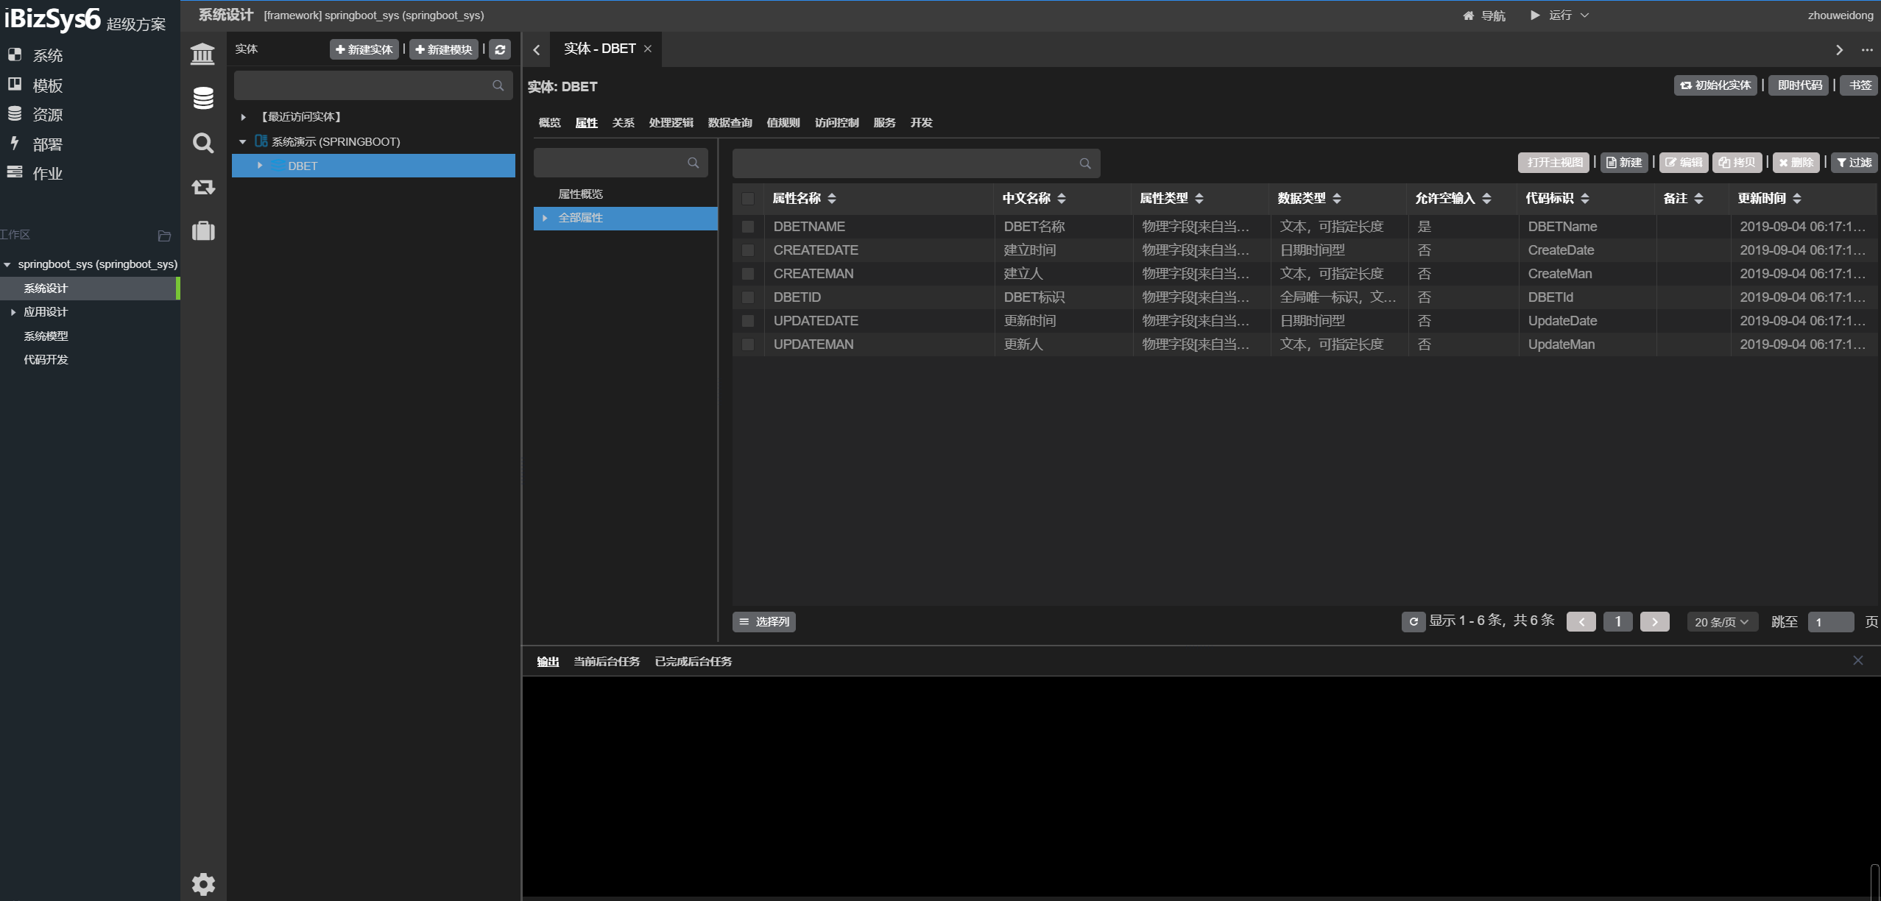Switch to the 关系 tab
Viewport: 1881px width, 901px height.
click(x=623, y=123)
